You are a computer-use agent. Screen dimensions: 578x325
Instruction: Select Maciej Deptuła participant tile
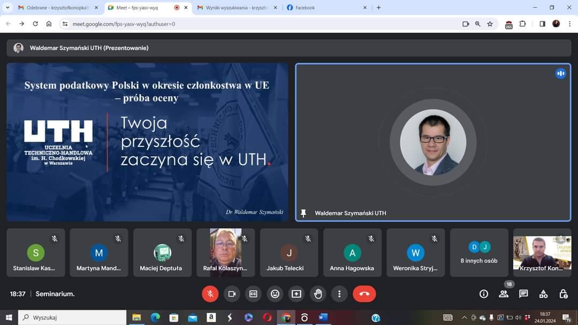(x=163, y=252)
